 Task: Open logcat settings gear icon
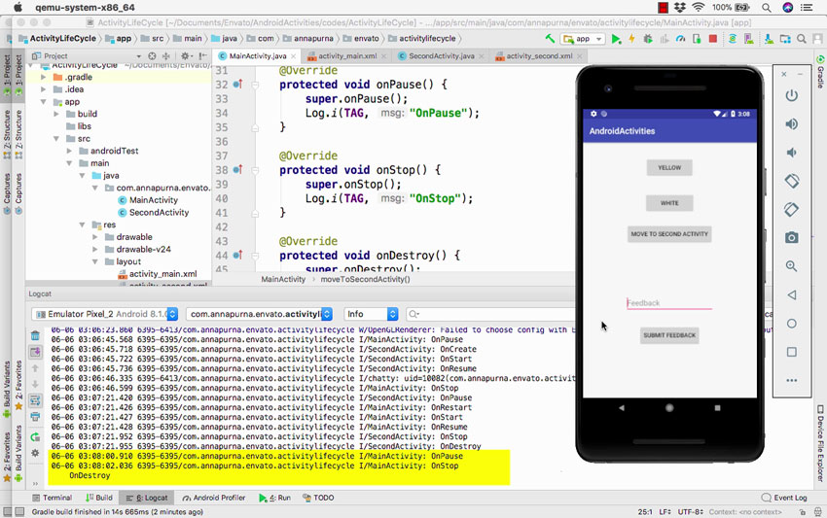click(x=35, y=453)
